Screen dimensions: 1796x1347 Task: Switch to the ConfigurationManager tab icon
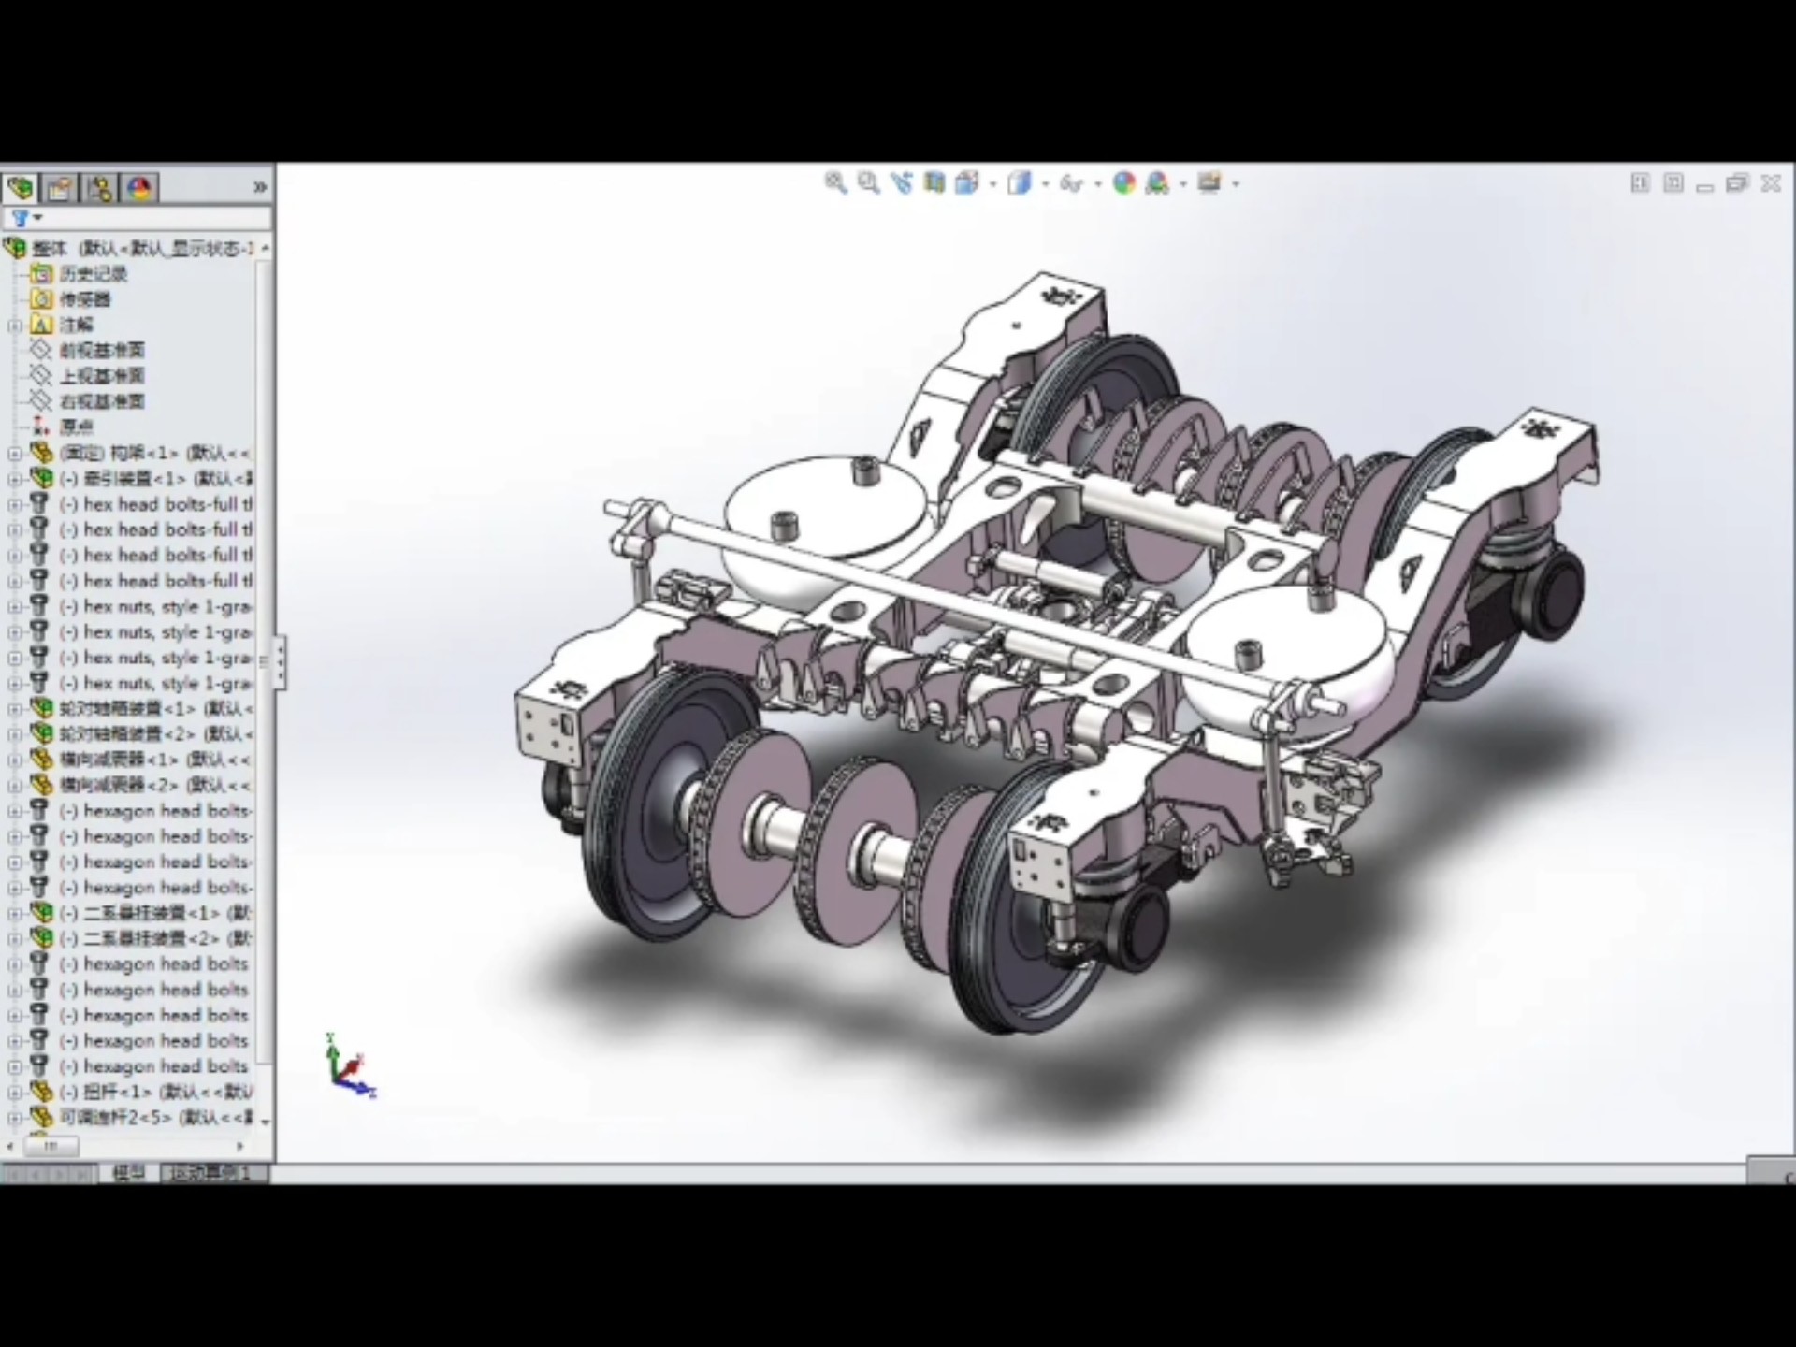pyautogui.click(x=100, y=189)
